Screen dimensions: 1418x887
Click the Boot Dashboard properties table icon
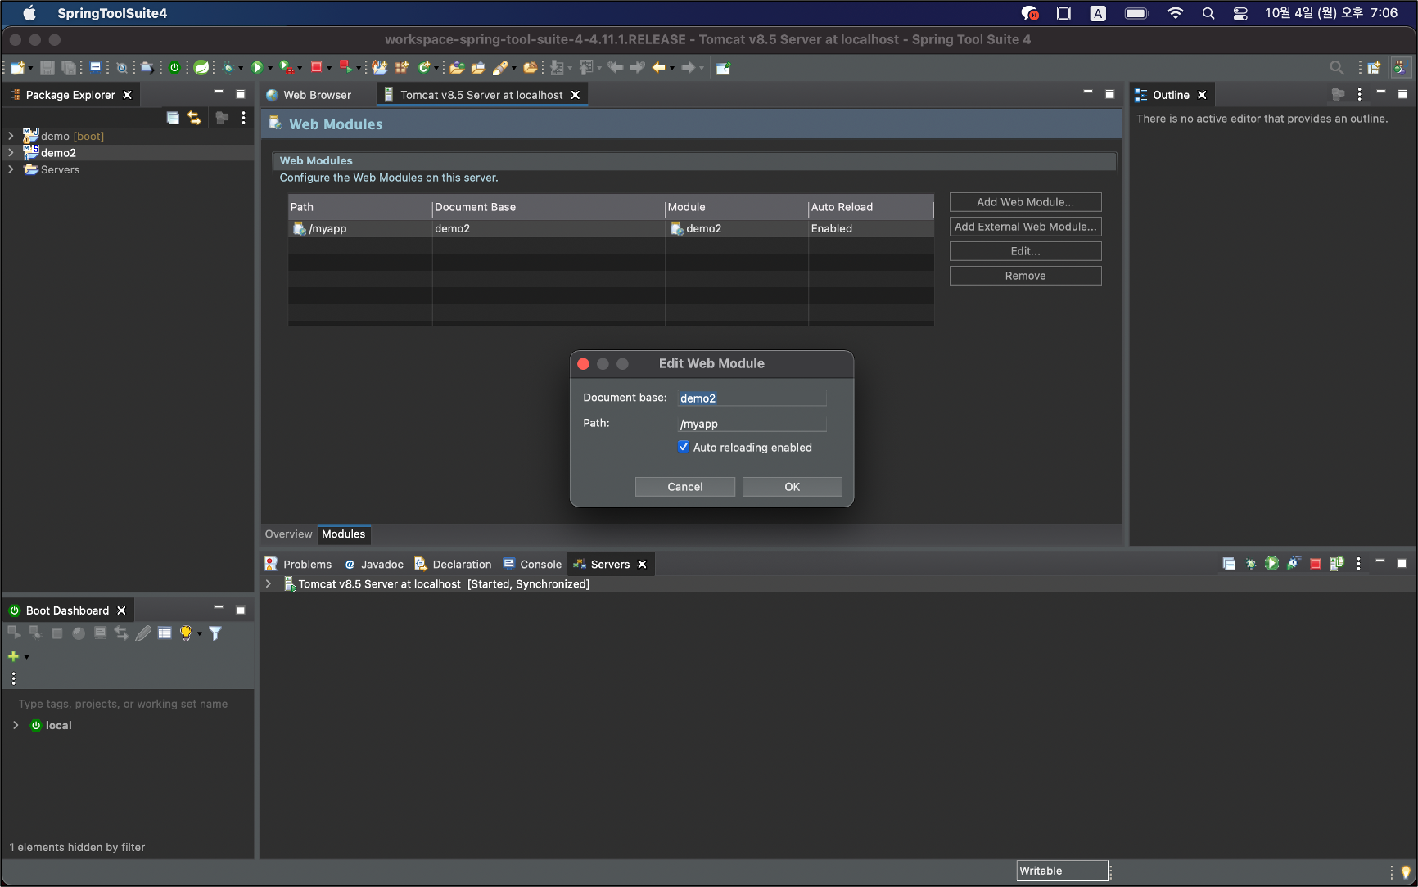[165, 633]
